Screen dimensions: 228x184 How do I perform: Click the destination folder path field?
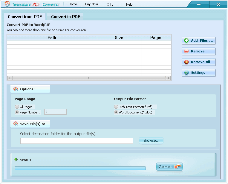(x=76, y=141)
